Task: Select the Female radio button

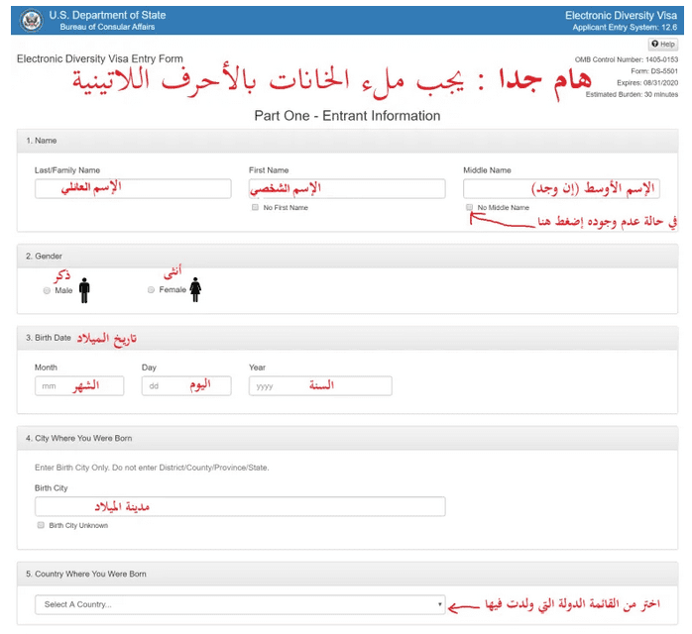Action: pyautogui.click(x=151, y=290)
